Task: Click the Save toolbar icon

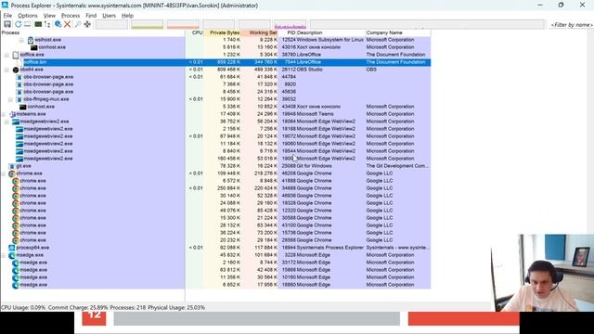Action: pyautogui.click(x=7, y=24)
